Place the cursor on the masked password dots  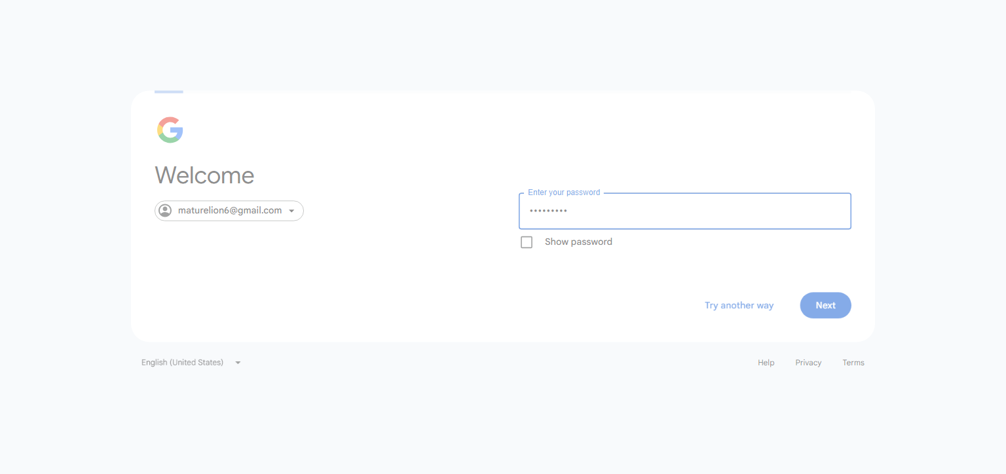548,211
